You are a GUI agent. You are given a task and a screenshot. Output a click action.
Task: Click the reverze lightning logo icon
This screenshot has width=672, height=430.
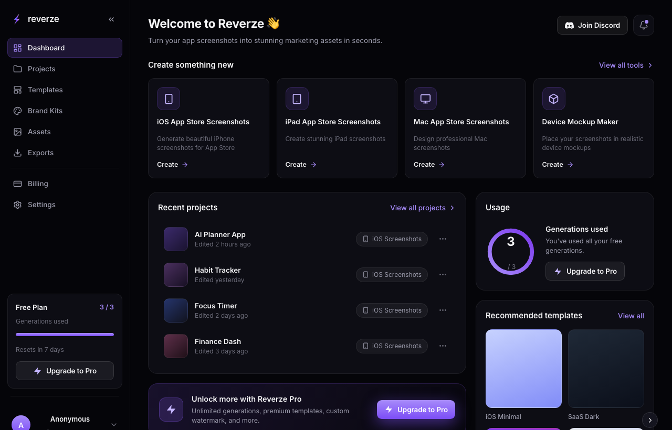pyautogui.click(x=17, y=19)
